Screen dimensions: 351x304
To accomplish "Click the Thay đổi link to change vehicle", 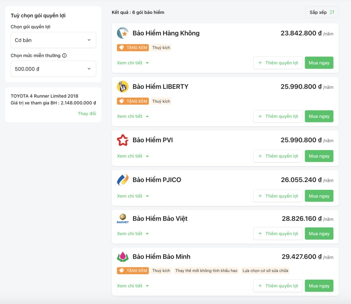I will (x=87, y=114).
